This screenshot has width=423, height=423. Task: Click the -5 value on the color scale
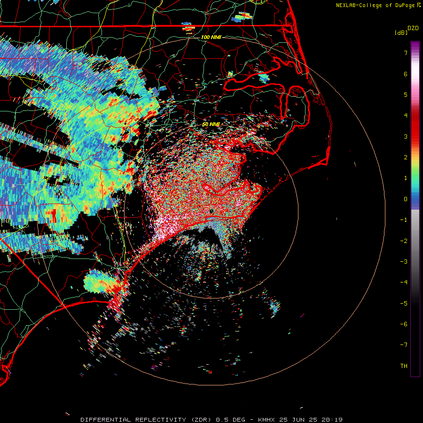(404, 304)
